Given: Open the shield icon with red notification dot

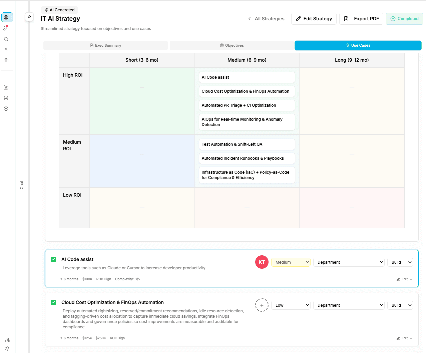Looking at the screenshot, I should point(5,28).
